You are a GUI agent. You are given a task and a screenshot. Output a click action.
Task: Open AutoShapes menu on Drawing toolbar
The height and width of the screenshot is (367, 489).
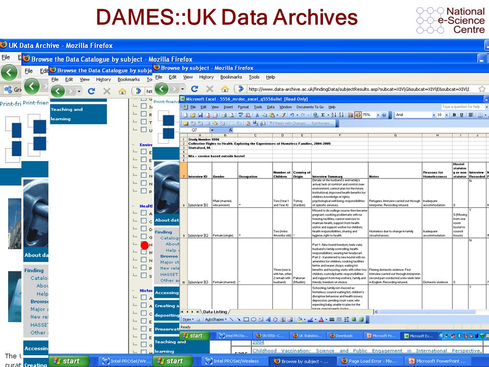pyautogui.click(x=215, y=319)
